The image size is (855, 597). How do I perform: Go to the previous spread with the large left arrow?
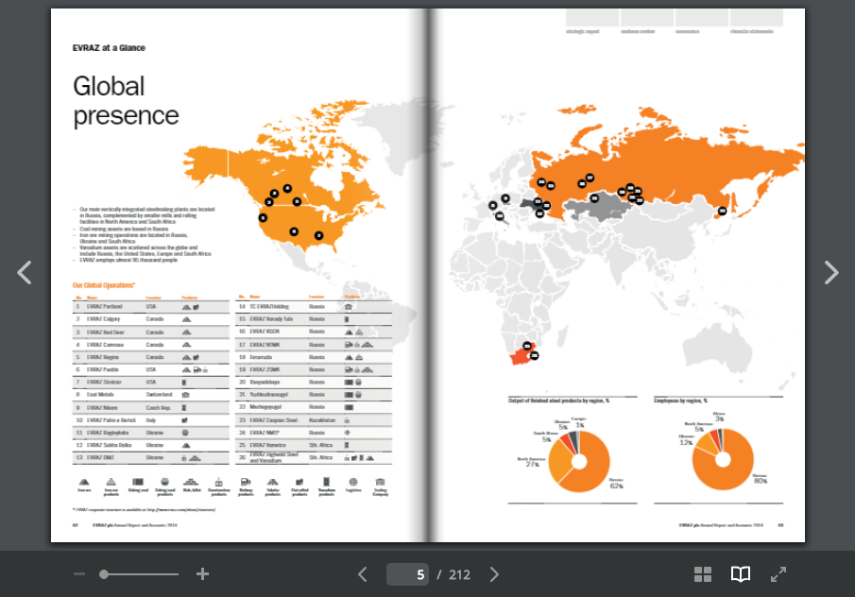point(24,273)
